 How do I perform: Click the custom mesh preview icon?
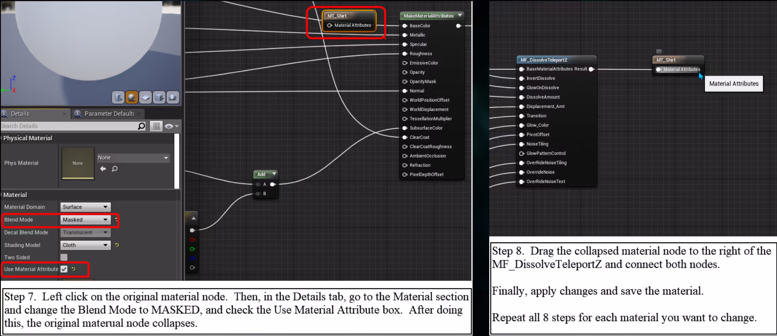pos(173,97)
